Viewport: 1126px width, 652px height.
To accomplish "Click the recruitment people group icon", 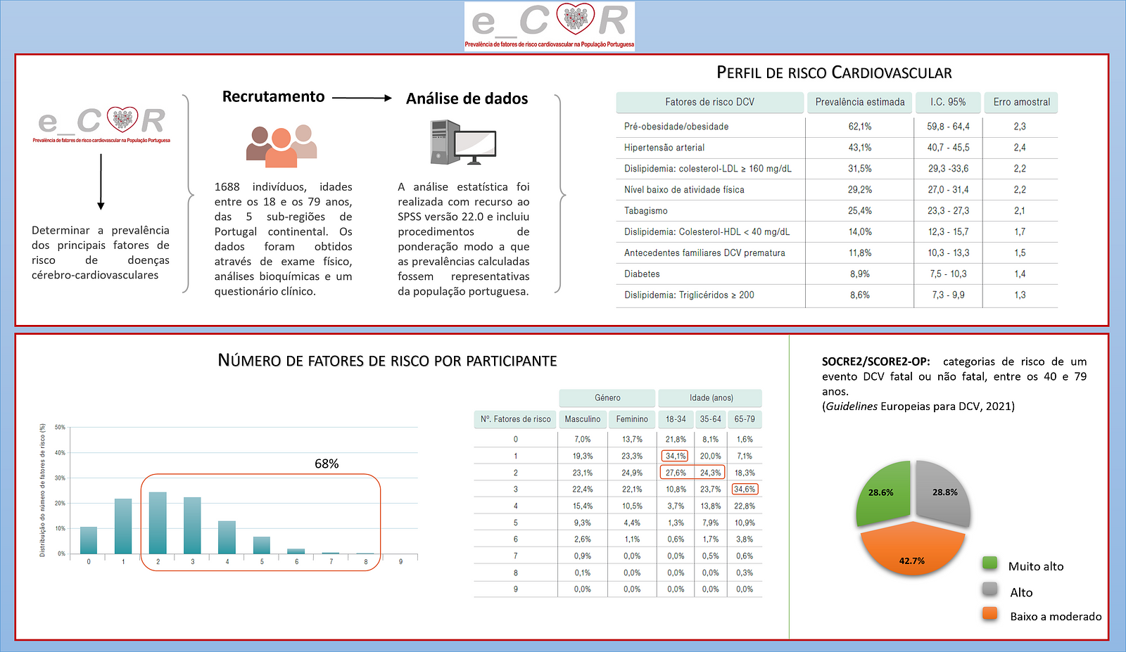I will 281,146.
